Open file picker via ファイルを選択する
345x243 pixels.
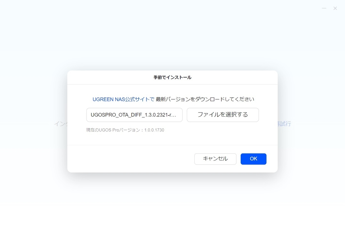coord(223,115)
